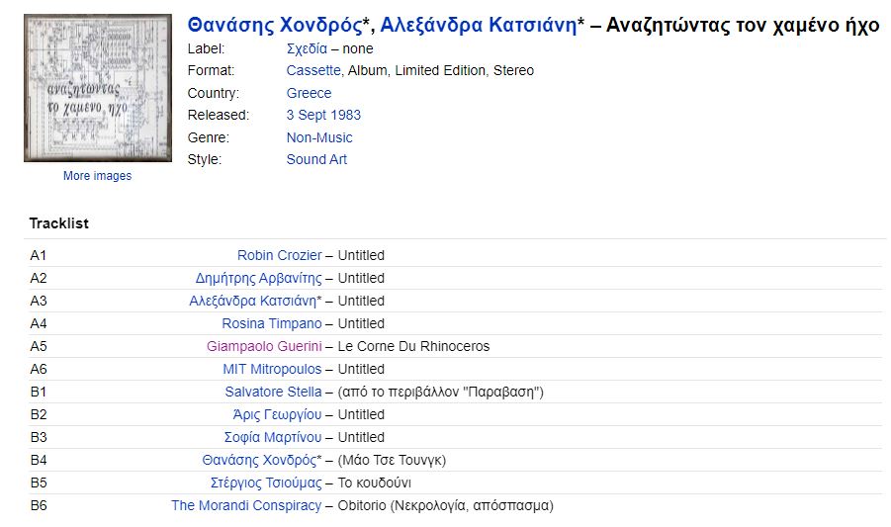
Task: Open the album cover thumbnail
Action: (98, 88)
